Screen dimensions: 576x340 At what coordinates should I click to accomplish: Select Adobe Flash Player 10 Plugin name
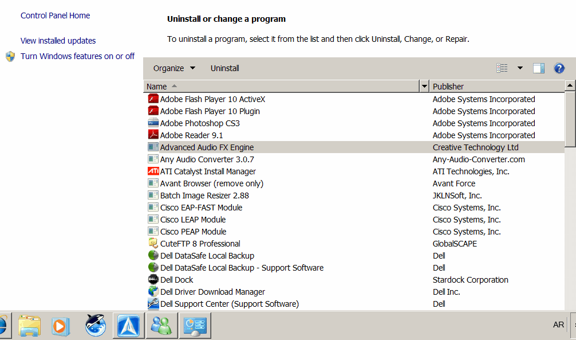point(210,111)
